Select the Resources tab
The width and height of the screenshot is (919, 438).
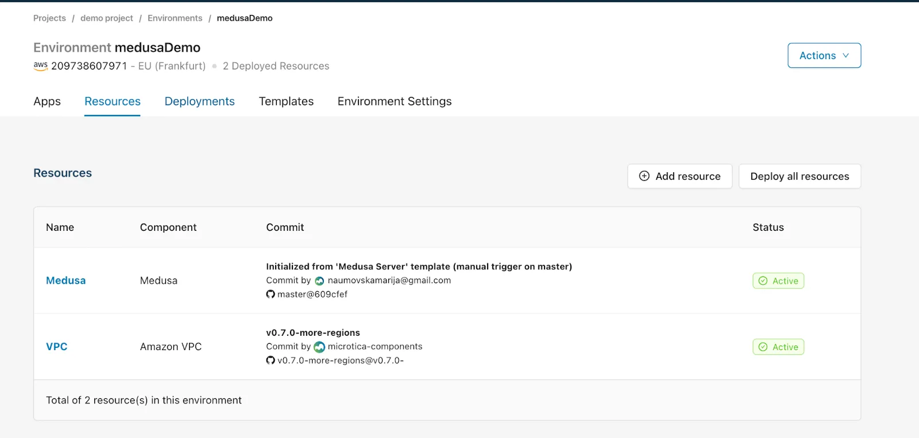[x=113, y=102]
